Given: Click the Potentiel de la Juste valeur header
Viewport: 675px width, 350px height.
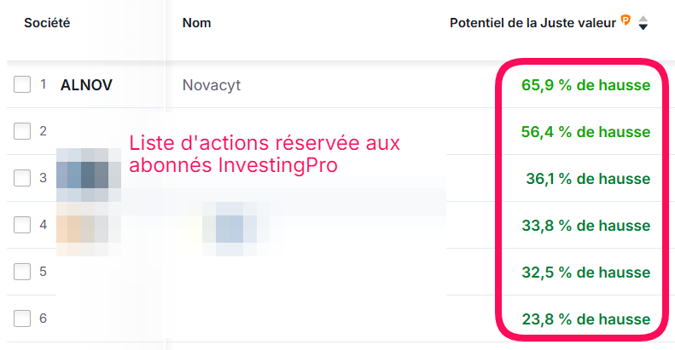Looking at the screenshot, I should [x=532, y=23].
